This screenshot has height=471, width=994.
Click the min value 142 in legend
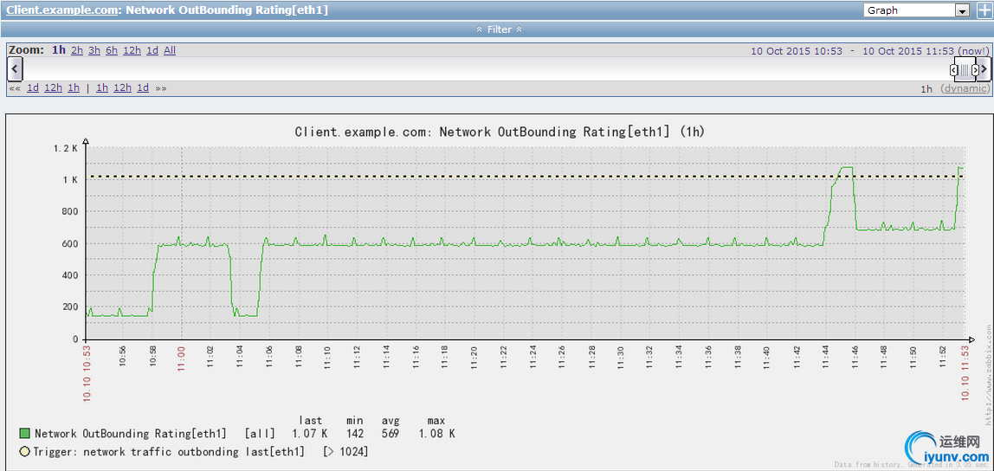click(355, 434)
